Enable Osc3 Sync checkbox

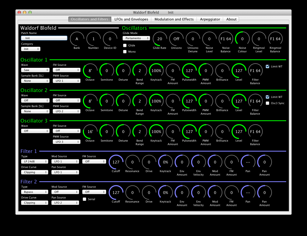pyautogui.click(x=268, y=103)
